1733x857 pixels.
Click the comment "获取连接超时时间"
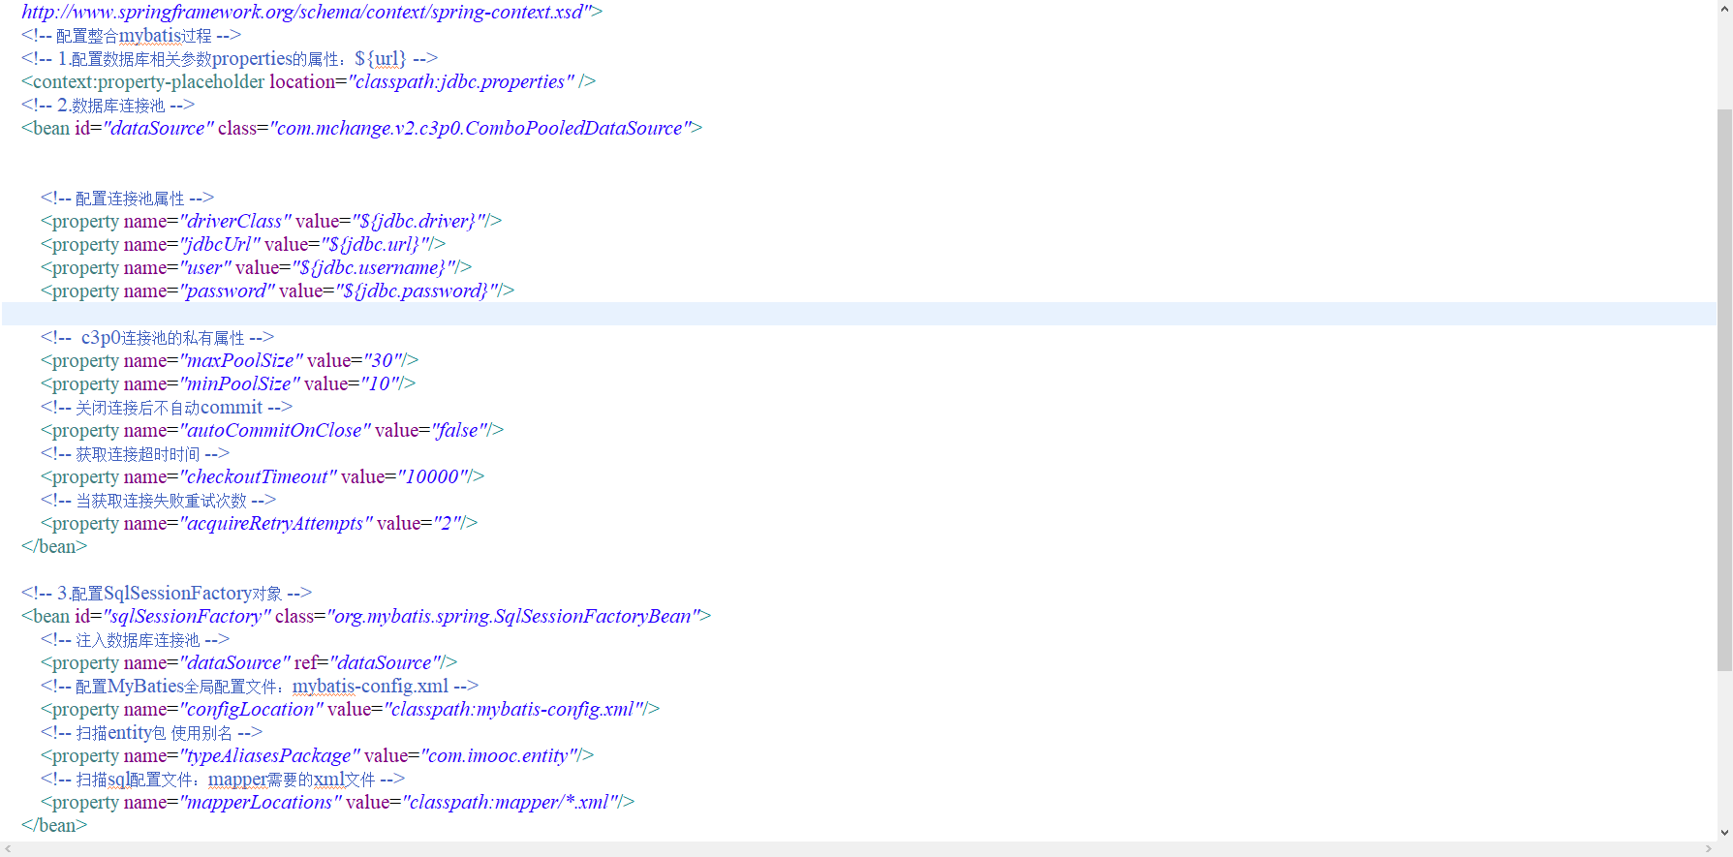point(136,454)
